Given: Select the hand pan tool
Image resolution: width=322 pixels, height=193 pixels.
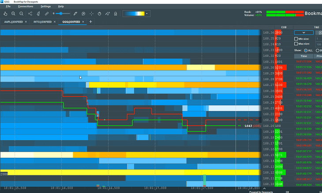Looking at the screenshot, I should point(5,14).
